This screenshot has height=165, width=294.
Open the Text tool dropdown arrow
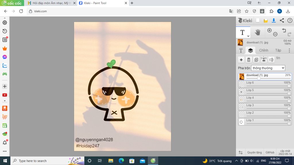click(248, 36)
